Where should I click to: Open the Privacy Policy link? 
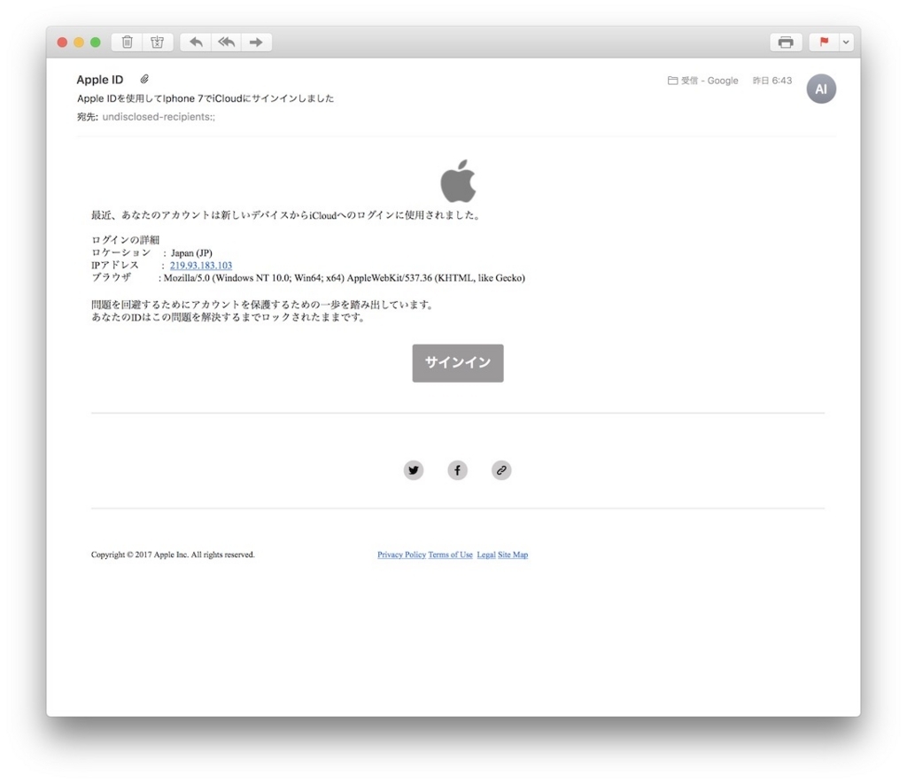tap(401, 554)
